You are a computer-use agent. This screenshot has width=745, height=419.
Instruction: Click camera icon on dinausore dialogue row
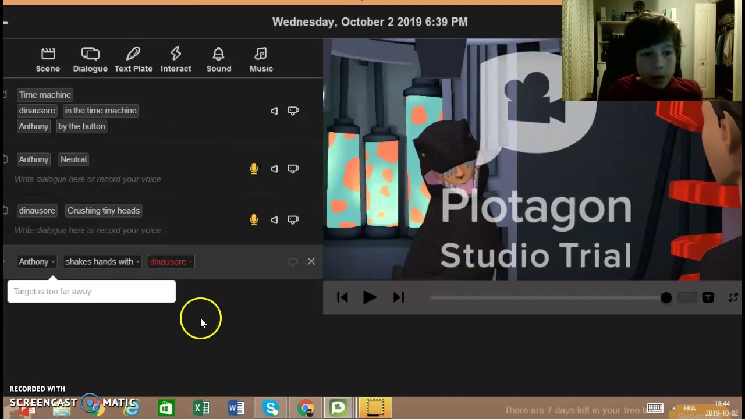pos(293,220)
